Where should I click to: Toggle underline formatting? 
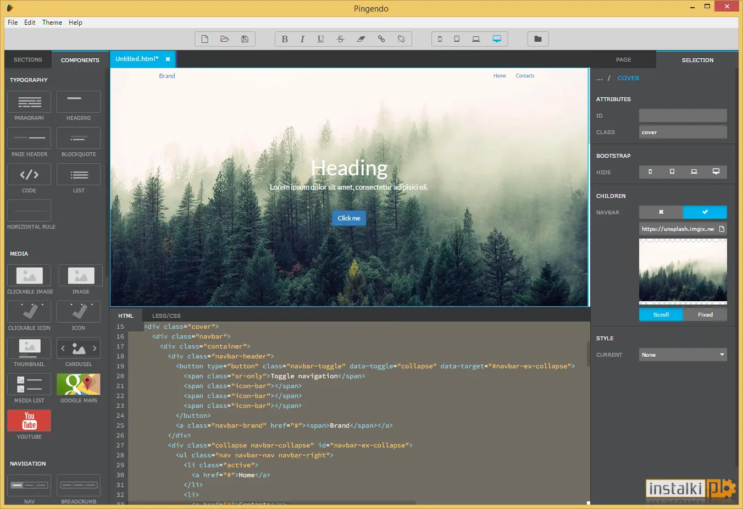pos(321,39)
